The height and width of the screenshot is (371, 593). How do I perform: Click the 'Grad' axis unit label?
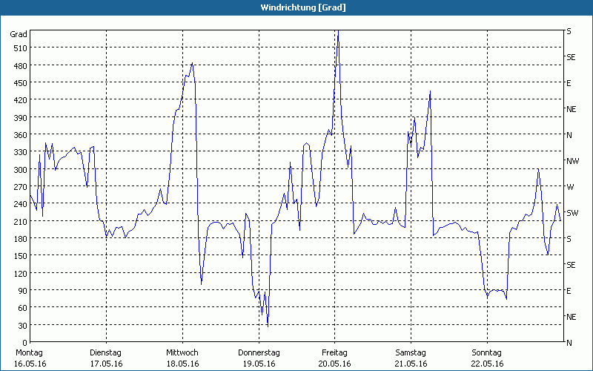click(19, 34)
